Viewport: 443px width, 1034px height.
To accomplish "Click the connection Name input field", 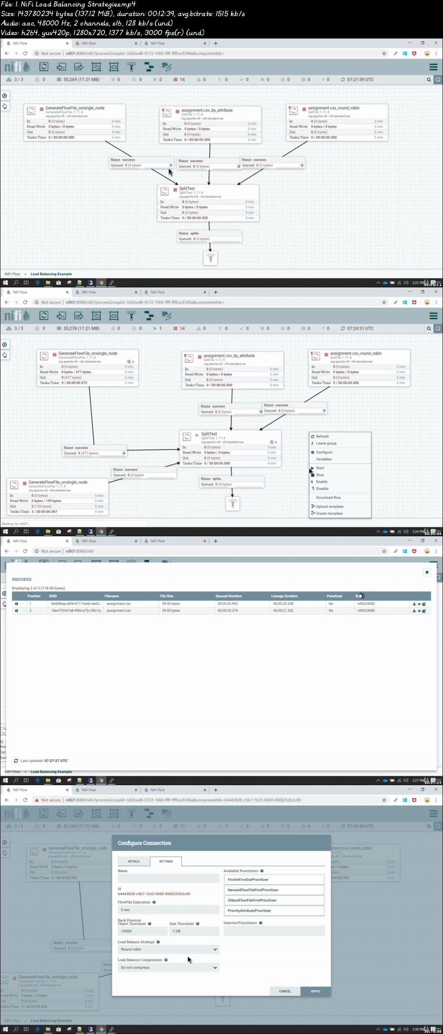I will pos(168,878).
